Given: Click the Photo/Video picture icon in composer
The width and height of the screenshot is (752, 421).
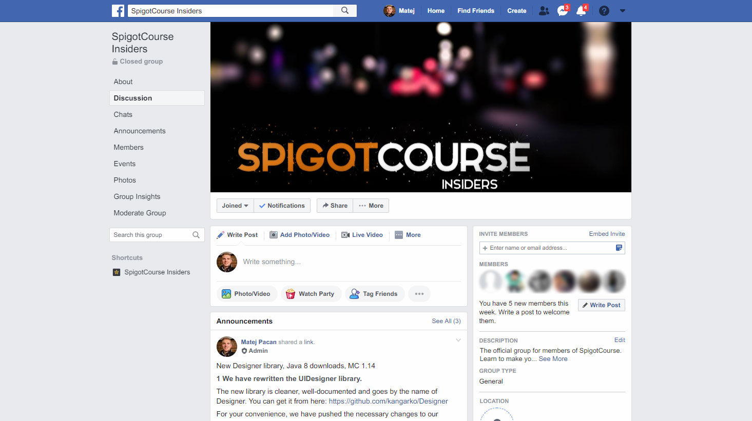Looking at the screenshot, I should point(226,294).
